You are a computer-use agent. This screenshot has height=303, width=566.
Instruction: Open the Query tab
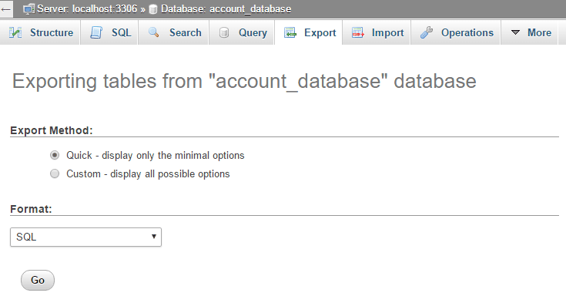242,32
